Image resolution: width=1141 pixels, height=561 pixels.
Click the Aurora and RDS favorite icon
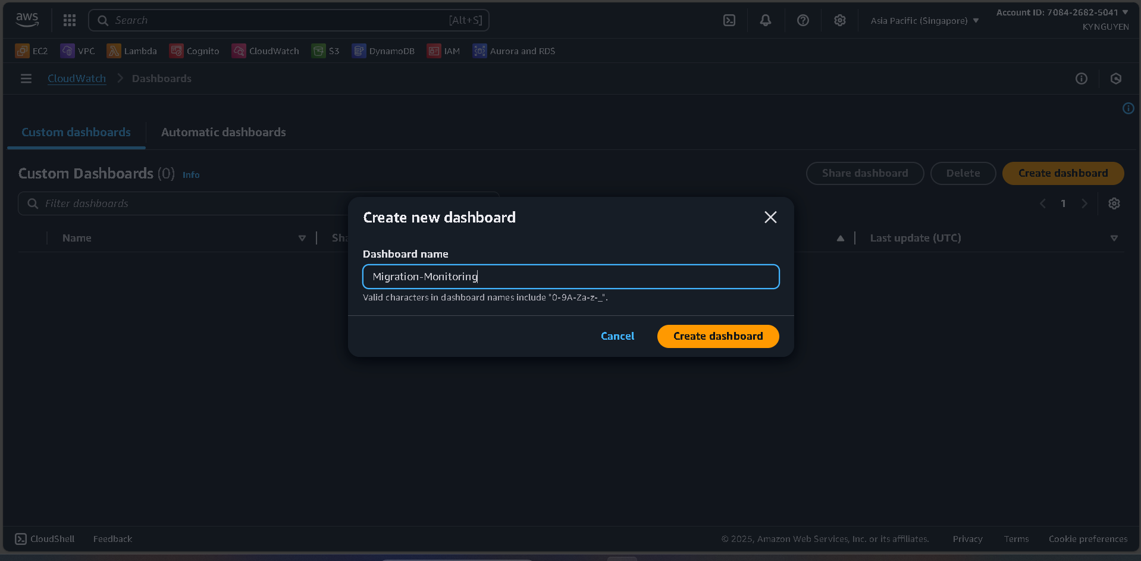tap(479, 51)
